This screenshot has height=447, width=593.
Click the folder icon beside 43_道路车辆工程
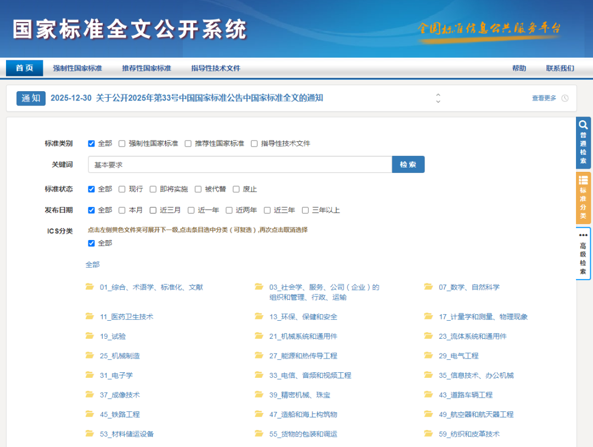(428, 394)
